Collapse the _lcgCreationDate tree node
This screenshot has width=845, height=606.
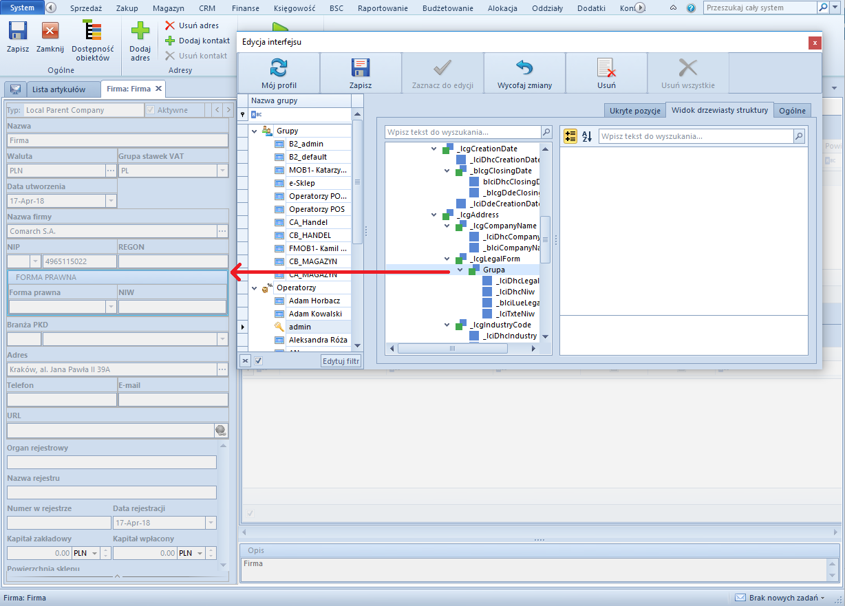click(x=434, y=149)
